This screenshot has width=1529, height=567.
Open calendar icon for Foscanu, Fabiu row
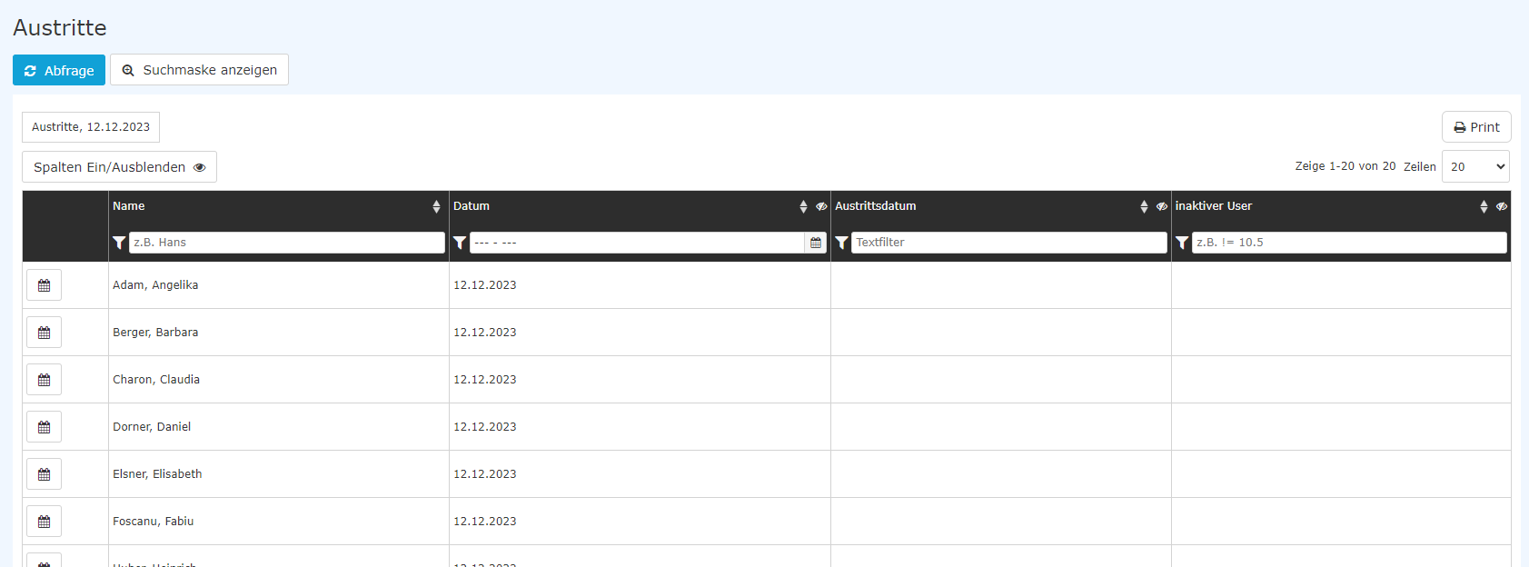coord(44,522)
